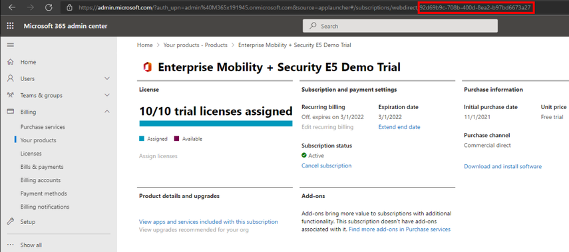Open Purchase services under Billing
The width and height of the screenshot is (569, 252).
(43, 127)
